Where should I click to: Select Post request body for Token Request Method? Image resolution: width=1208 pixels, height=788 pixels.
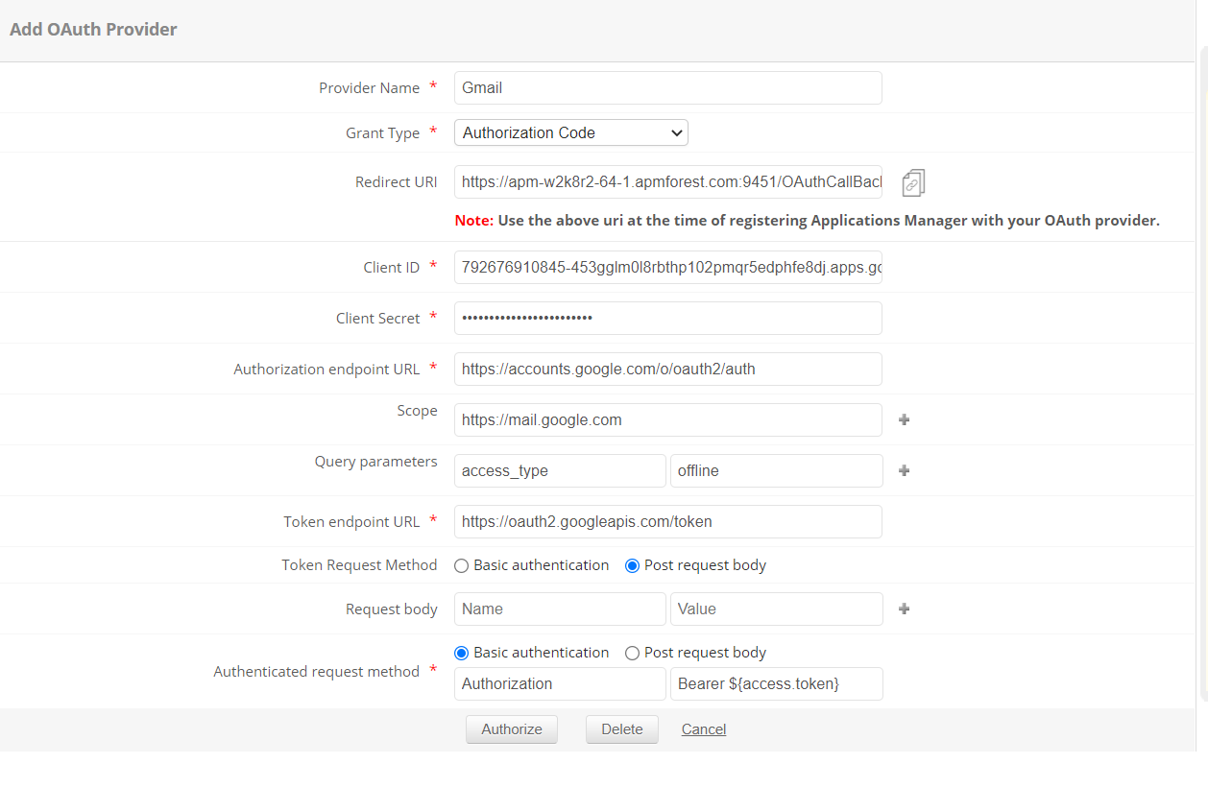pyautogui.click(x=632, y=566)
